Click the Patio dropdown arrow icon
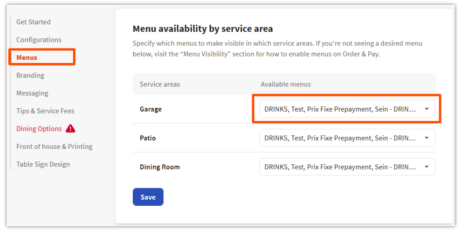 [x=426, y=138]
